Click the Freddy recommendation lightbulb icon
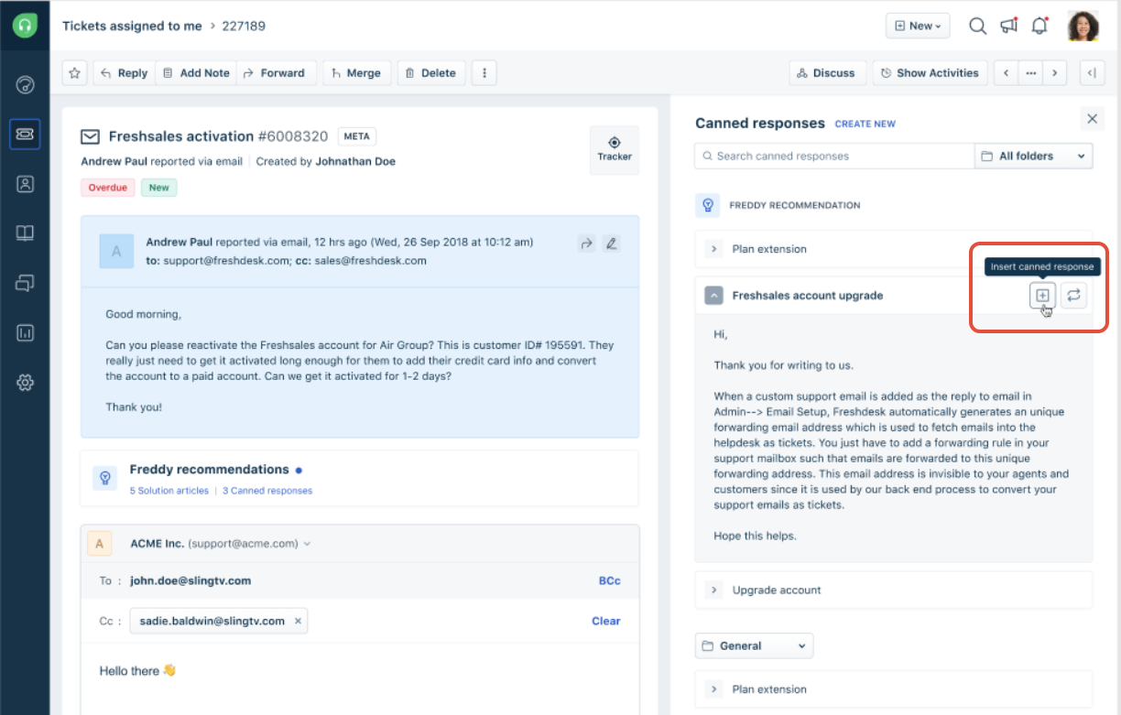Image resolution: width=1121 pixels, height=715 pixels. coord(708,205)
